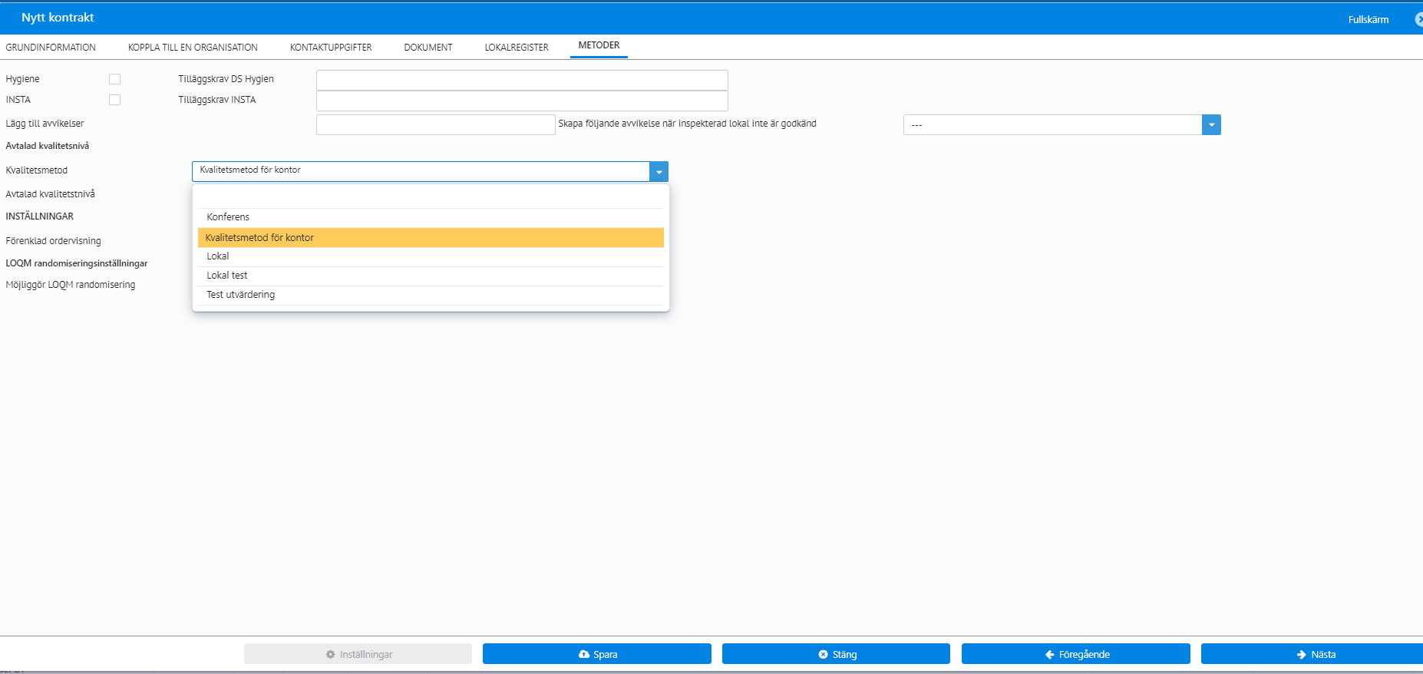1423x674 pixels.
Task: Choose Konferens from the list
Action: coord(431,217)
